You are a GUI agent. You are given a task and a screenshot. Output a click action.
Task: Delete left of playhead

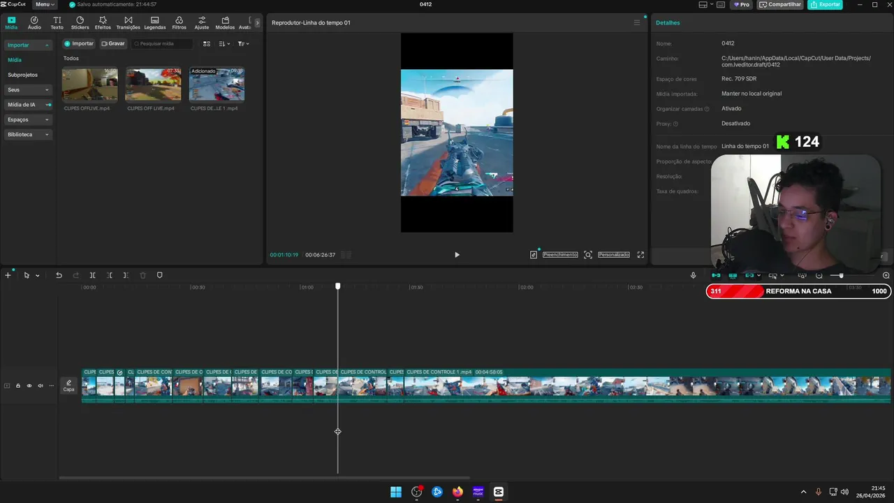coord(110,275)
